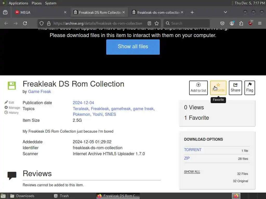This screenshot has width=266, height=199.
Task: Open Firefox application hamburger menu
Action: pyautogui.click(x=260, y=23)
